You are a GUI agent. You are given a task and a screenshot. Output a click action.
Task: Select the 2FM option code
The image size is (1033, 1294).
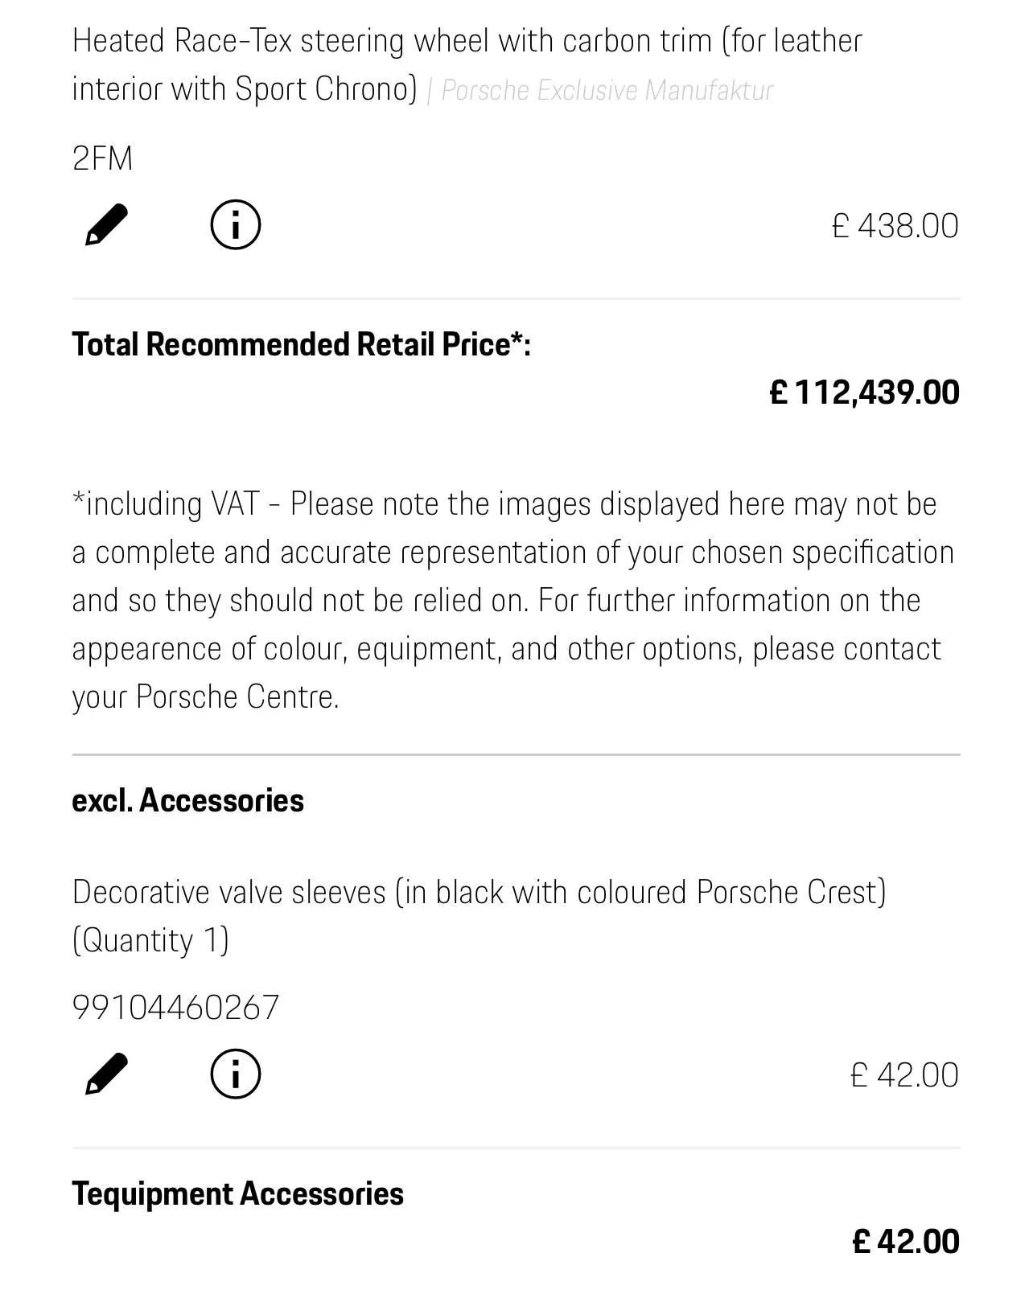[102, 158]
